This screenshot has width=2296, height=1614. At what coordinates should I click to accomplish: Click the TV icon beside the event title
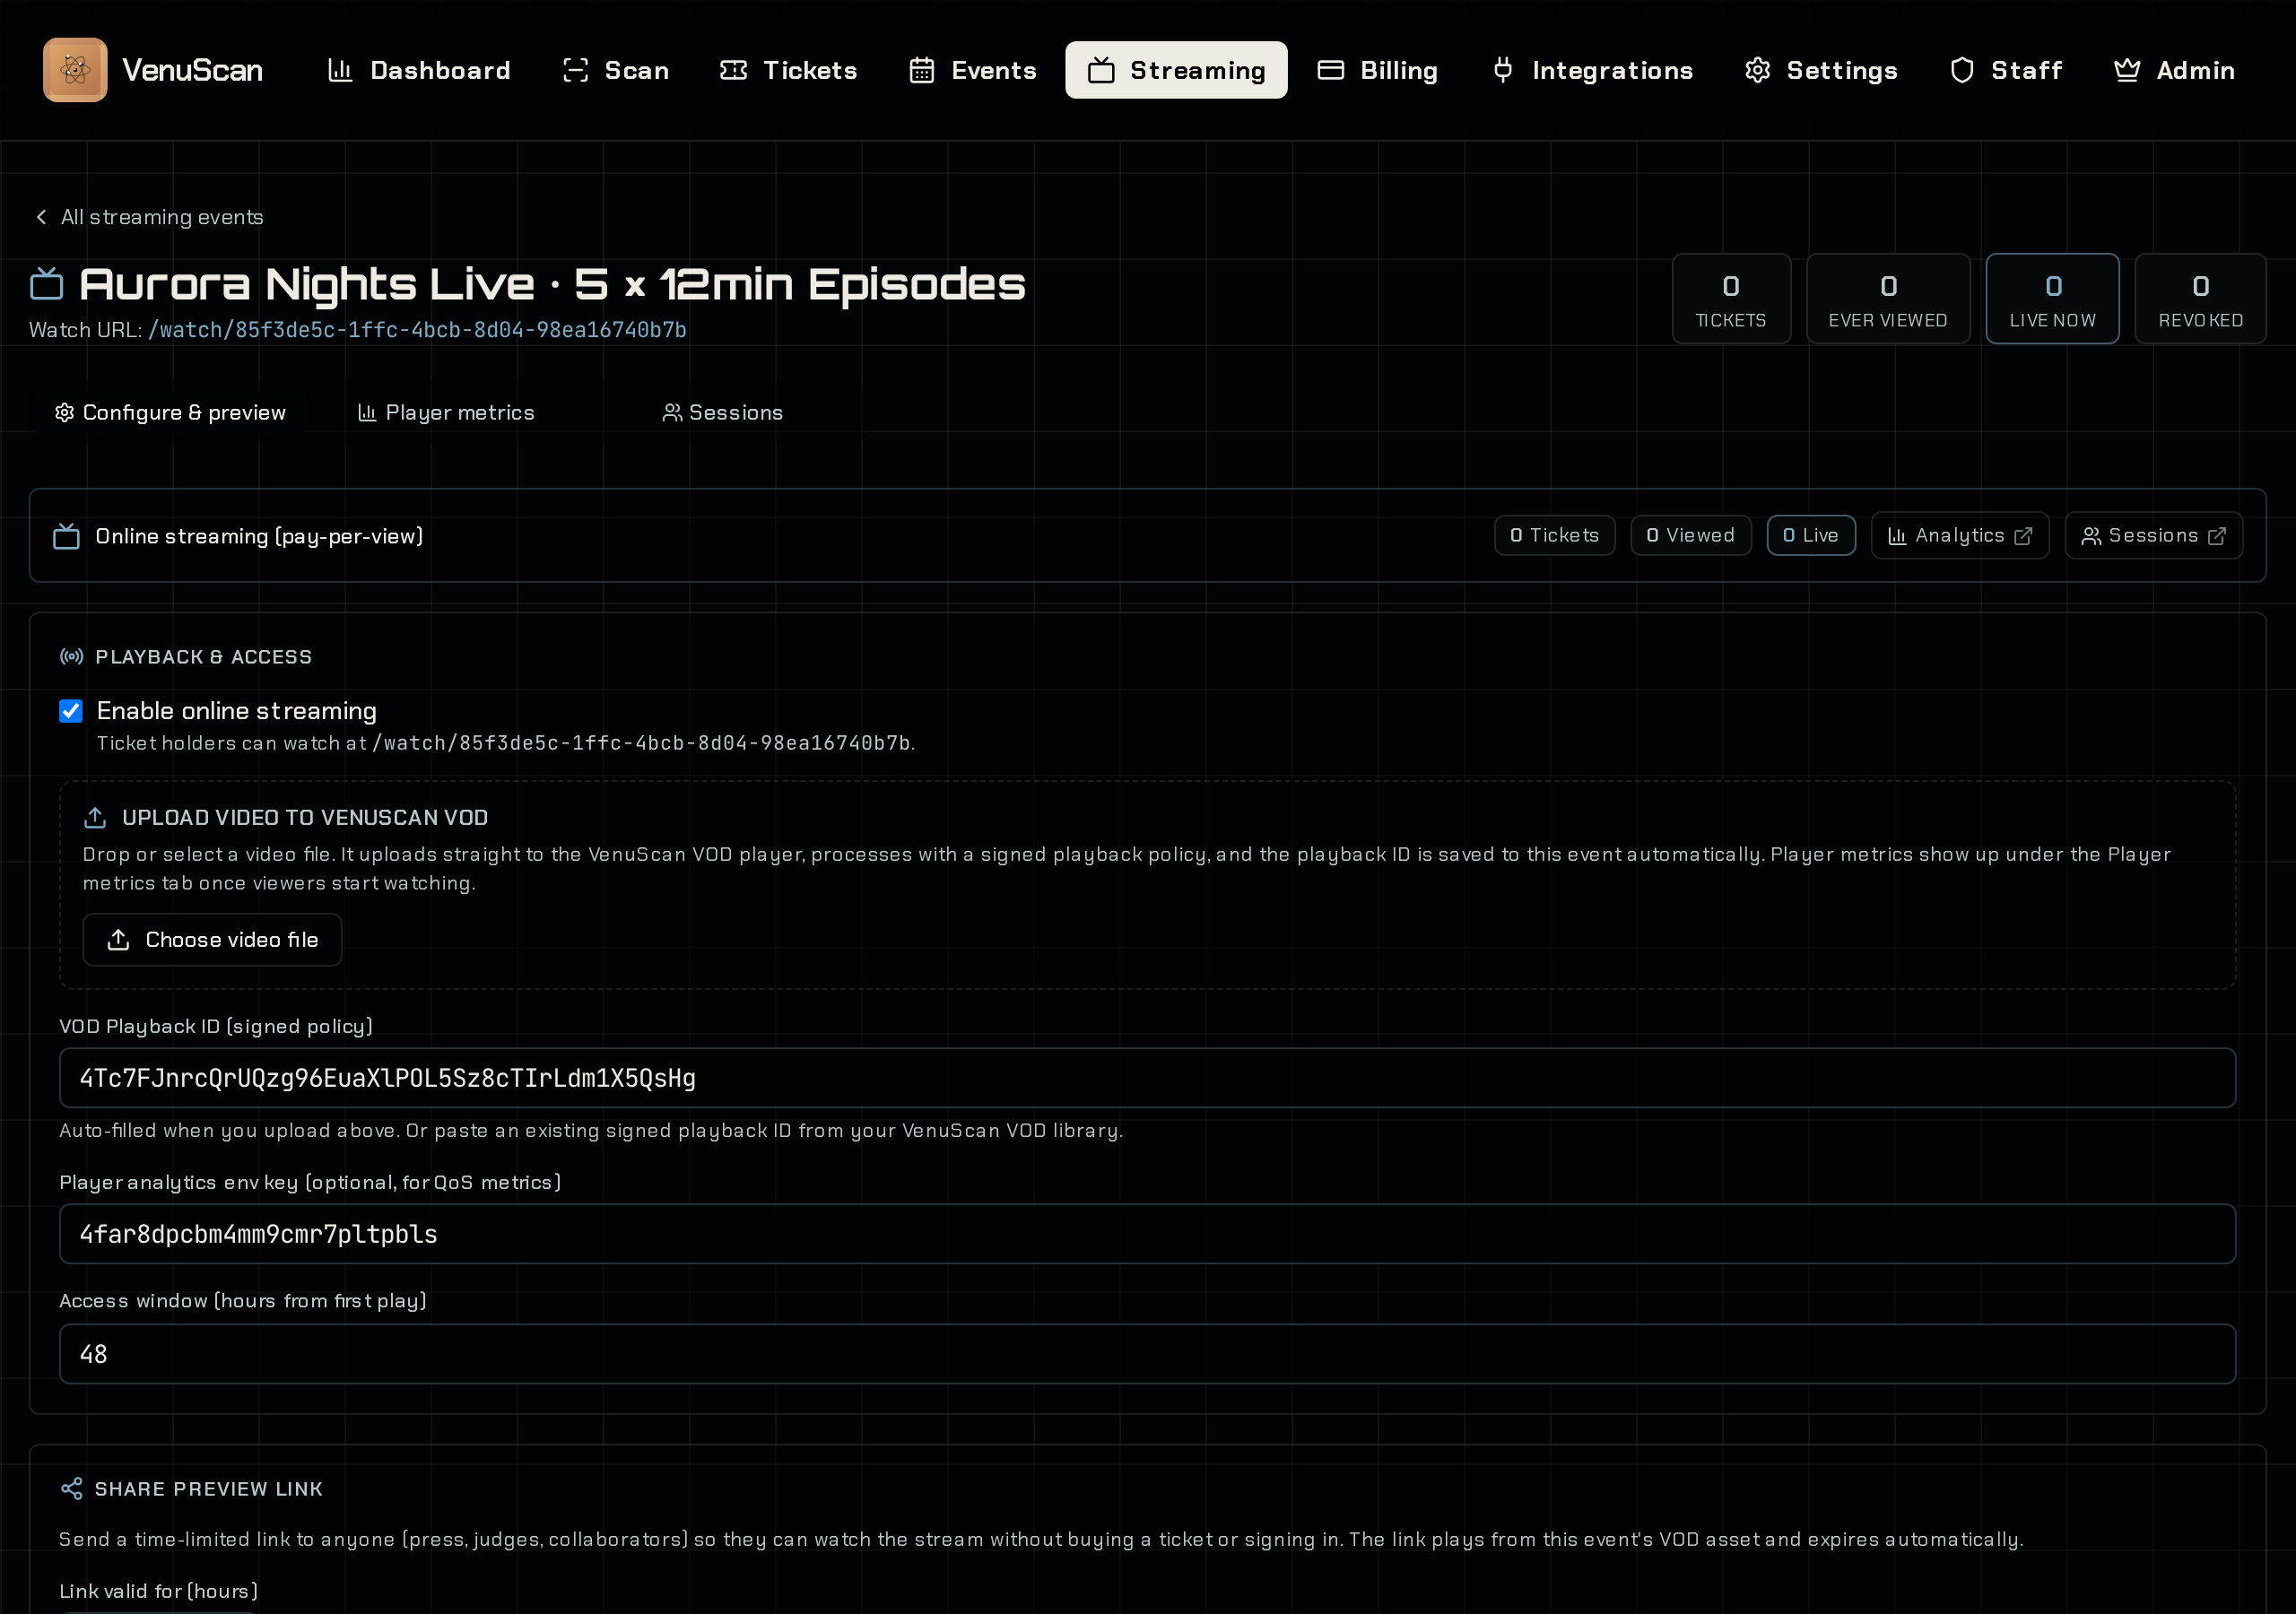[x=47, y=284]
